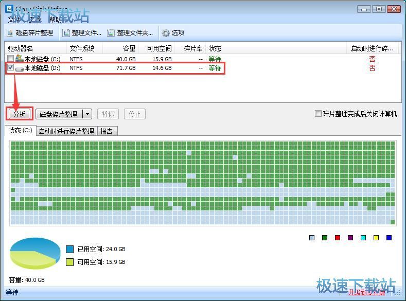The image size is (406, 301).
Task: Click the 整理文件夹 toolbar icon
Action: pos(111,33)
